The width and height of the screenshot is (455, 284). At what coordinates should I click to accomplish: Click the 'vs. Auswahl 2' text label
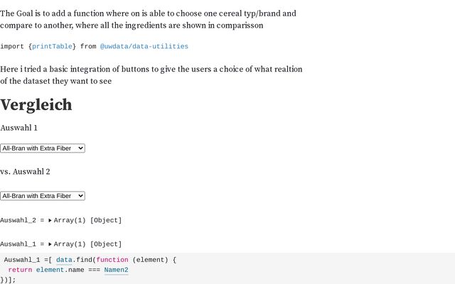click(25, 172)
